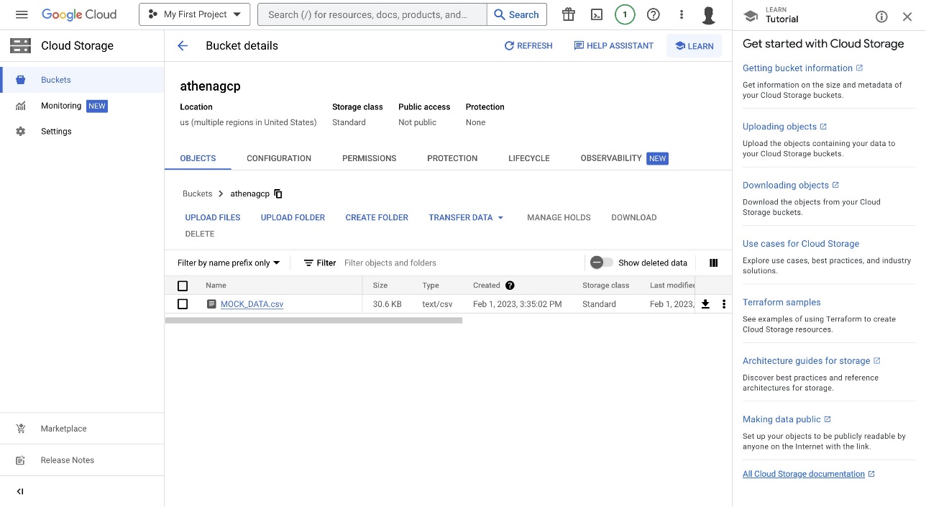Open Architecture guides for storage link

click(x=812, y=361)
